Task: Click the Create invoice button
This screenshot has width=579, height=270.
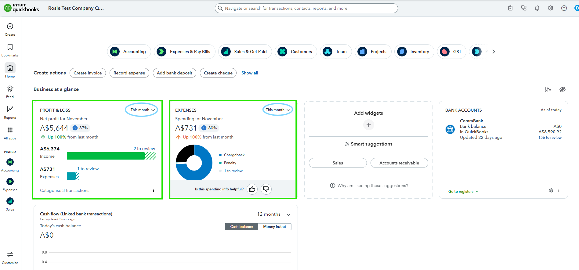Action: coord(88,73)
